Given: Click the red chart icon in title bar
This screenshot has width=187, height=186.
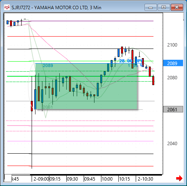Looking at the screenshot, I should [x=7, y=7].
